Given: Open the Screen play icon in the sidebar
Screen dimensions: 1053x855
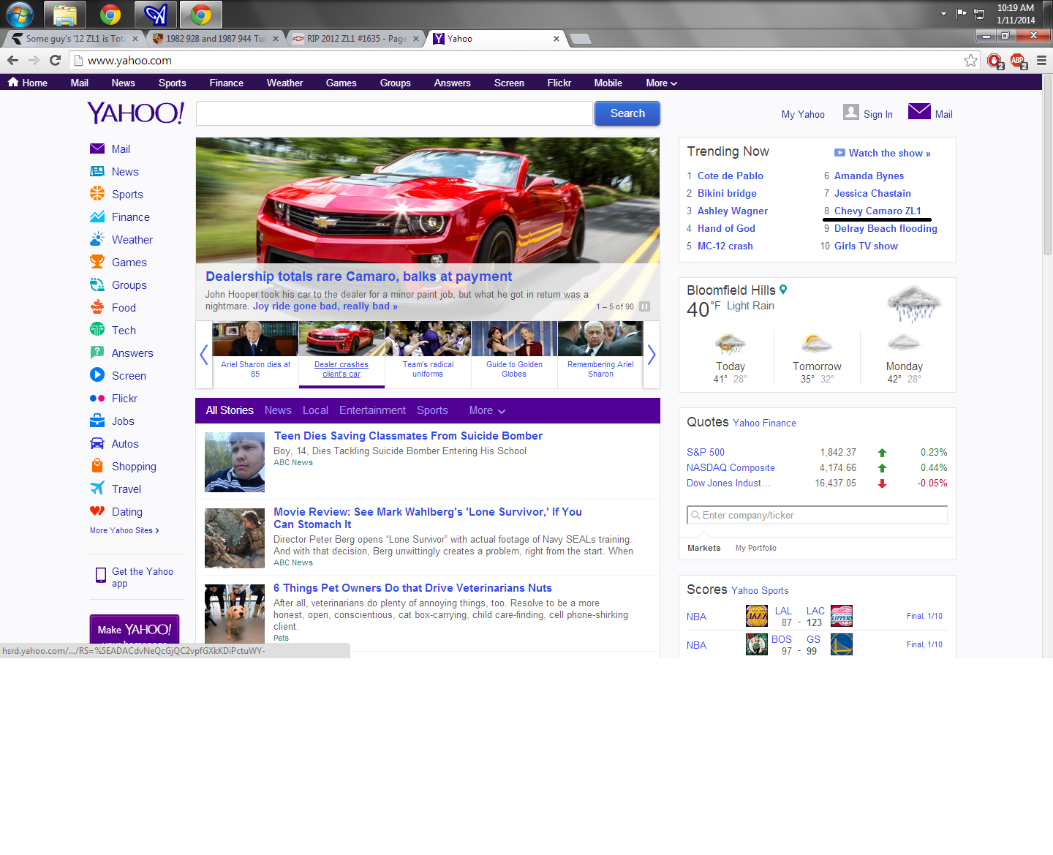Looking at the screenshot, I should (97, 375).
